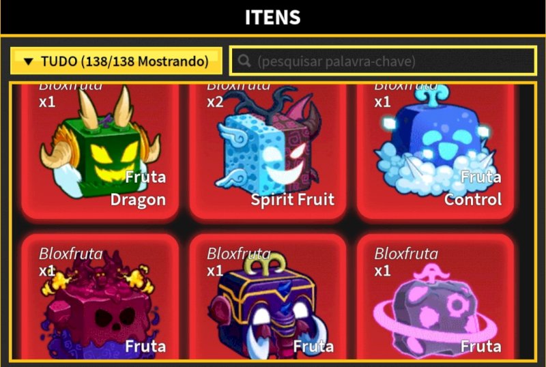This screenshot has width=546, height=367.
Task: Click the magnifying glass search icon
Action: [244, 61]
